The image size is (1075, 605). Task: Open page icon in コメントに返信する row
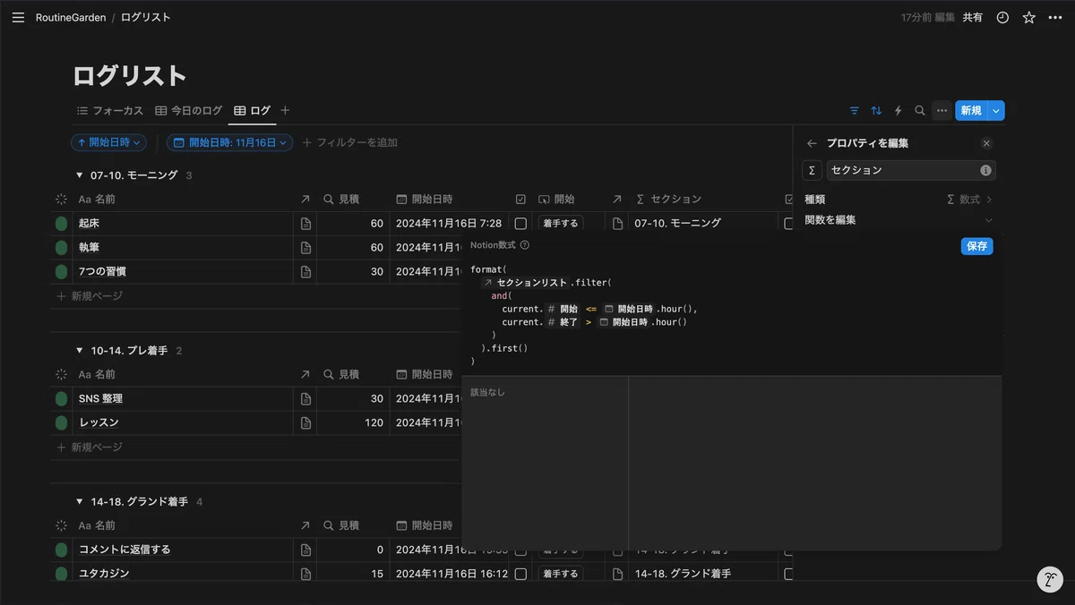click(305, 550)
